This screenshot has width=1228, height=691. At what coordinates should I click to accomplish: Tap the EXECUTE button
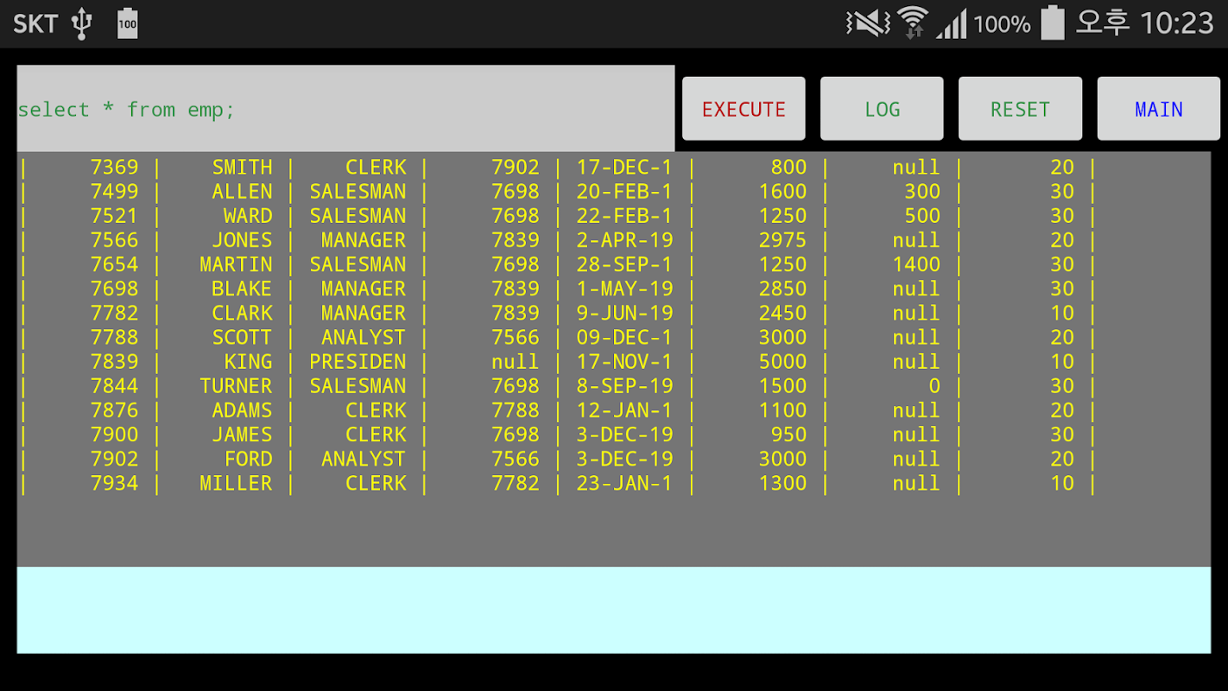[744, 109]
